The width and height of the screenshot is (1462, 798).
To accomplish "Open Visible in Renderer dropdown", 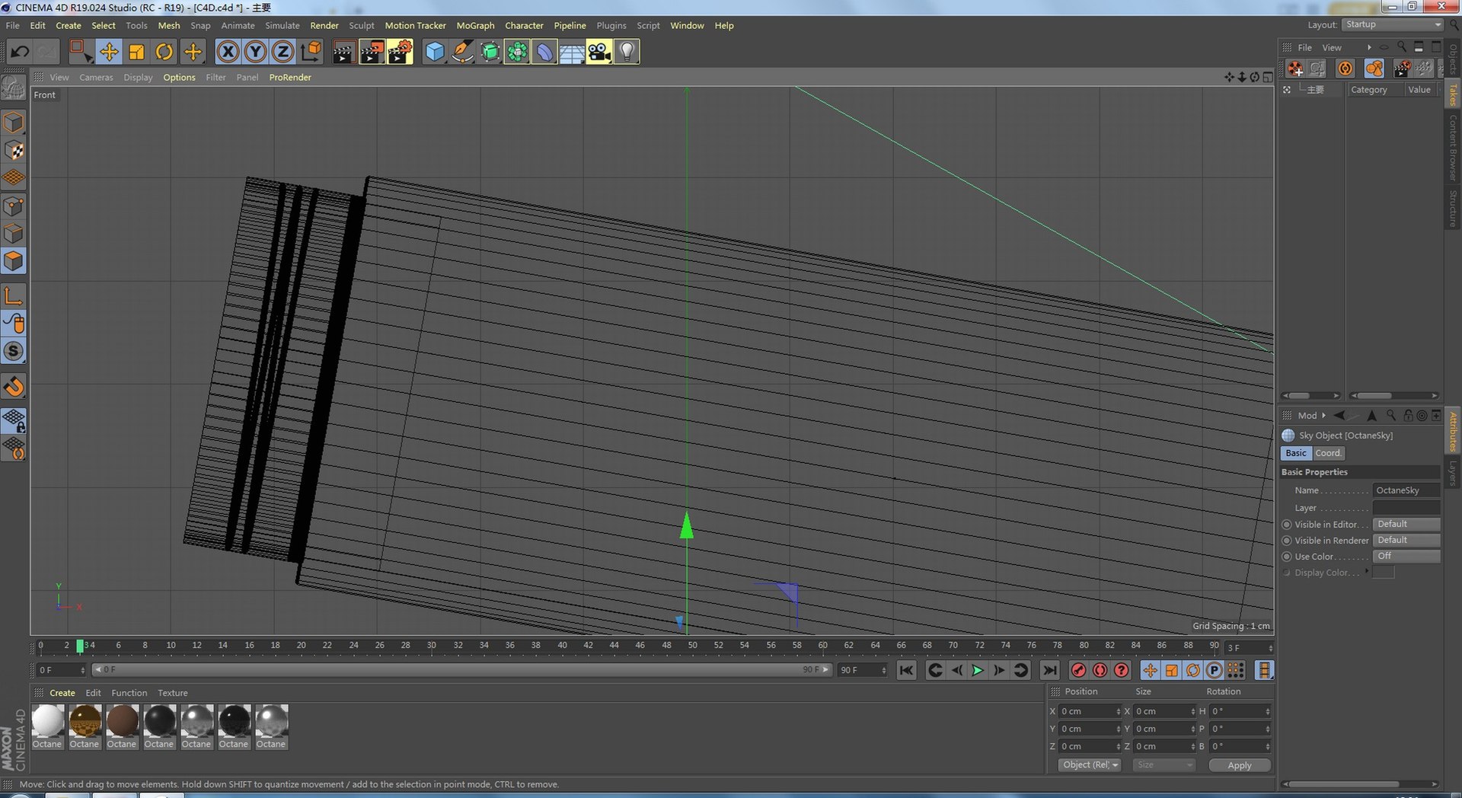I will point(1406,541).
